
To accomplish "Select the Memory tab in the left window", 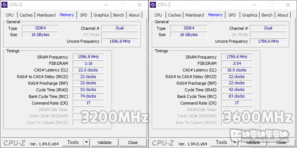I will click(67, 15).
